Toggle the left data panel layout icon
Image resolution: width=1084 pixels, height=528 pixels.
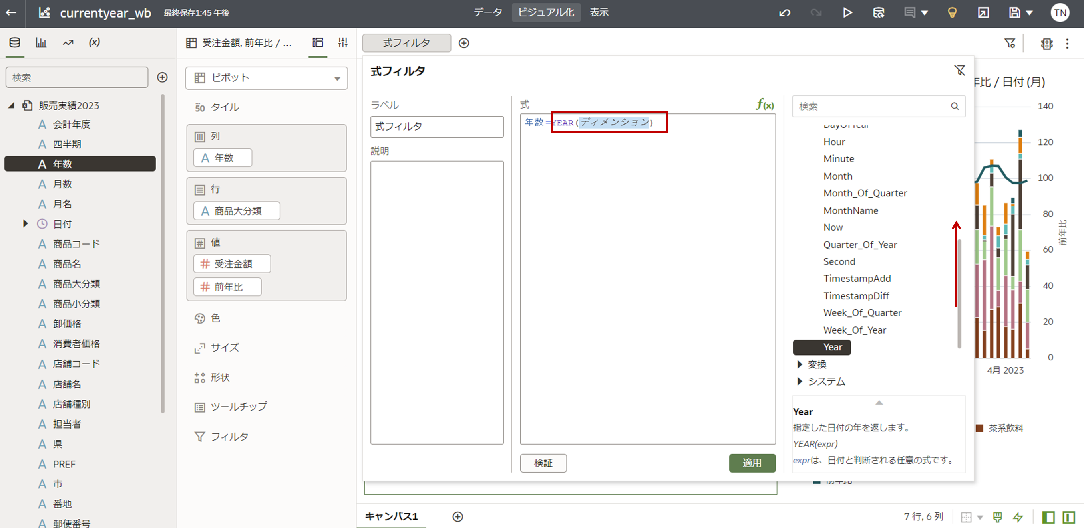(x=1048, y=517)
